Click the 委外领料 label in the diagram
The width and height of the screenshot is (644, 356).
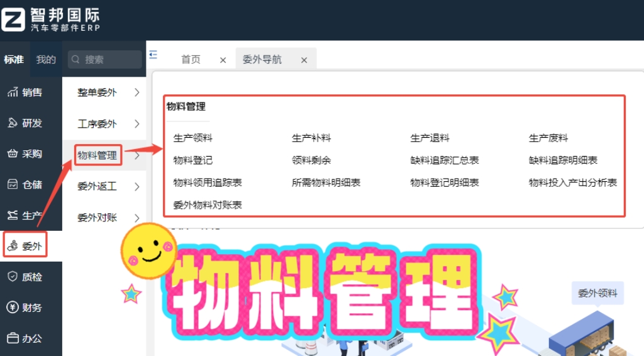click(597, 293)
